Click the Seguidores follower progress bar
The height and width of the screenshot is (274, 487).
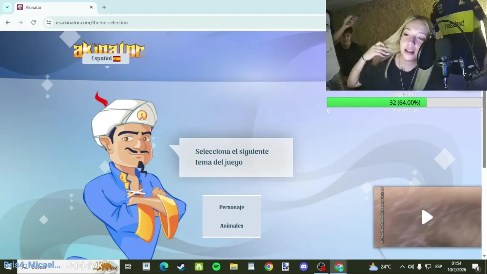point(404,102)
